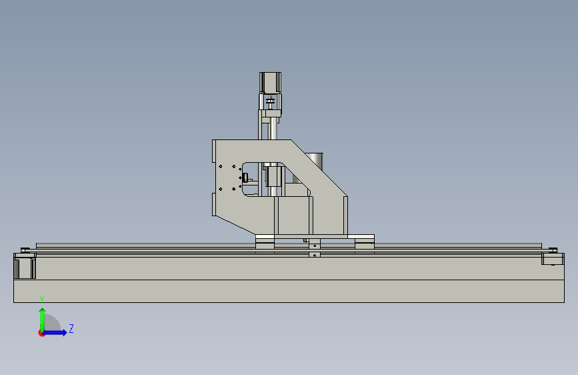Select the cylinder behind the gantry plate
The image size is (578, 375).
click(315, 161)
